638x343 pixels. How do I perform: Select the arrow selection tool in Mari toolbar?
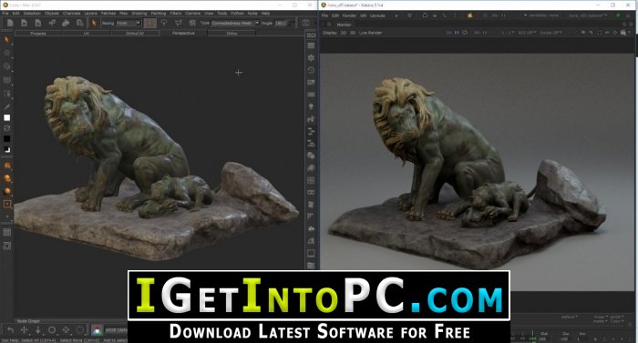pyautogui.click(x=94, y=23)
